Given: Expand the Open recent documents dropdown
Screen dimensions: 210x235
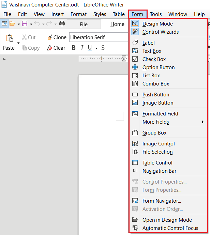Looking at the screenshot, I should click(19, 24).
